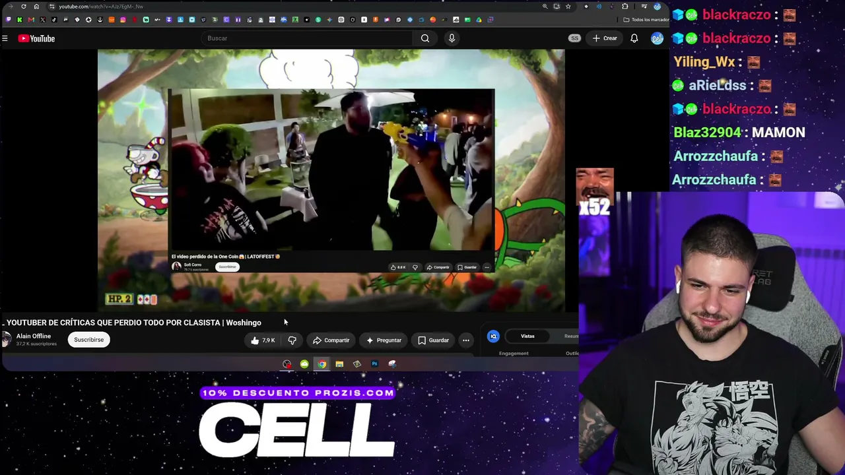Click the chat name aRieLdss
The width and height of the screenshot is (845, 475).
pyautogui.click(x=717, y=86)
